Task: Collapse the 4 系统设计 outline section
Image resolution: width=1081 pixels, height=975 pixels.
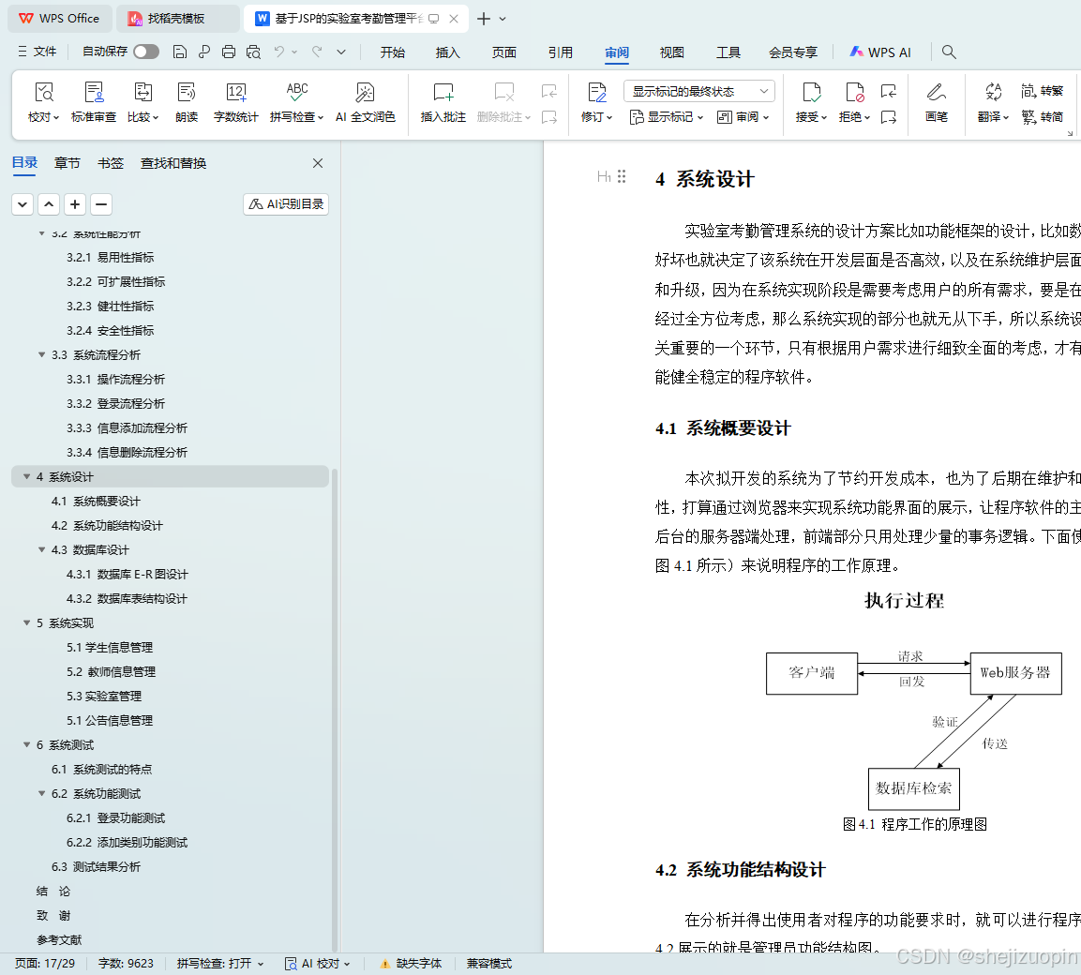Action: (x=26, y=476)
